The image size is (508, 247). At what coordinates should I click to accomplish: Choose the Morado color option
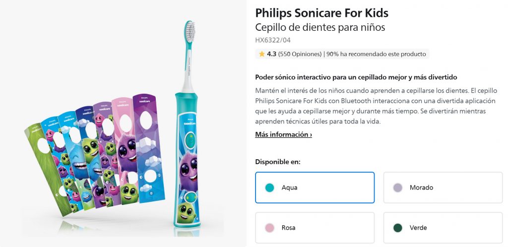[443, 188]
